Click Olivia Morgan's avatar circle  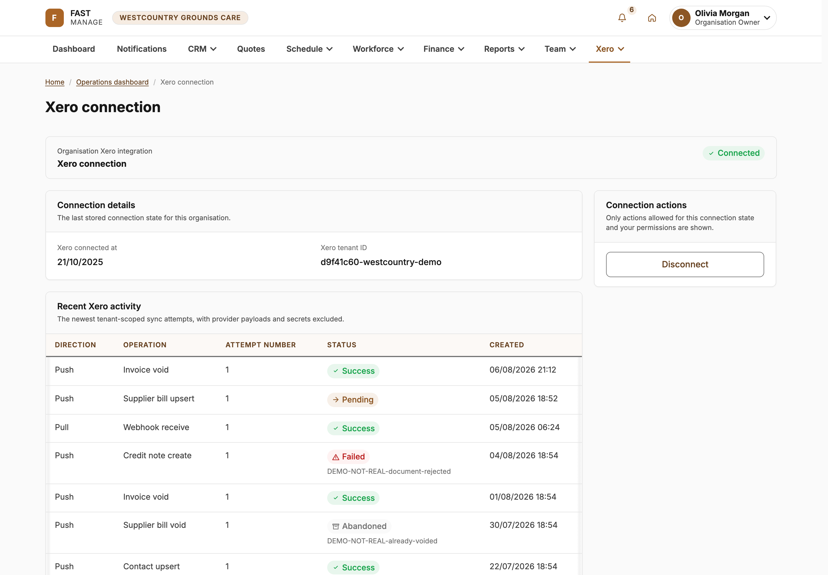[x=681, y=18]
